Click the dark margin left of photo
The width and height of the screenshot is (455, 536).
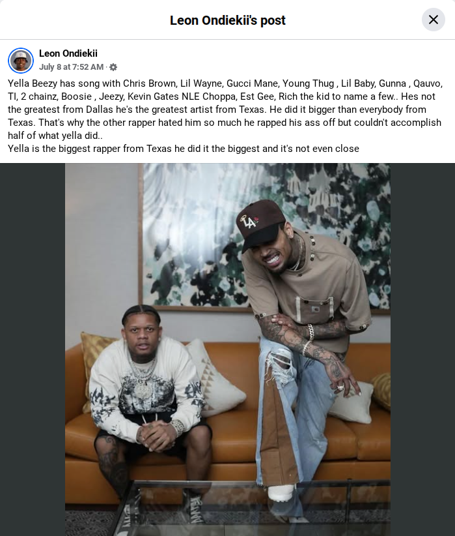[33, 350]
